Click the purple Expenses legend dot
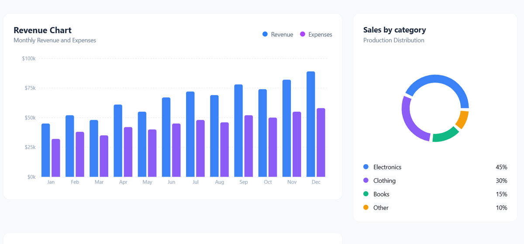The image size is (524, 244). [302, 34]
